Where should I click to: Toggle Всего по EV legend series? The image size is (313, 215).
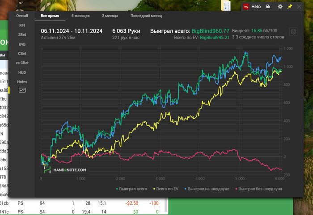[x=166, y=189]
